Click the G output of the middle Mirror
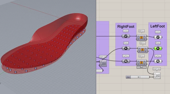This screenshot has height=94, width=170. [145, 48]
